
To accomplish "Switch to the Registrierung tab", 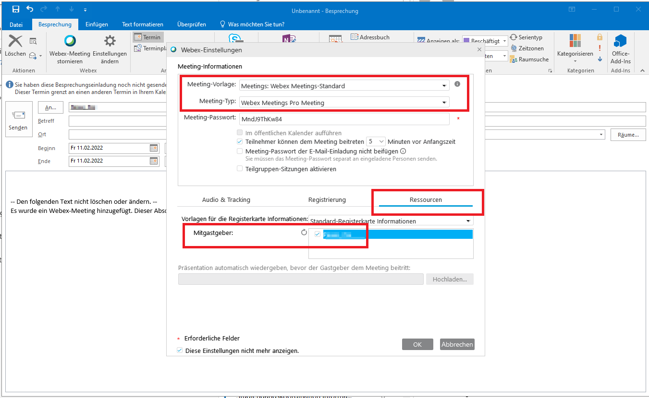I will click(x=327, y=199).
